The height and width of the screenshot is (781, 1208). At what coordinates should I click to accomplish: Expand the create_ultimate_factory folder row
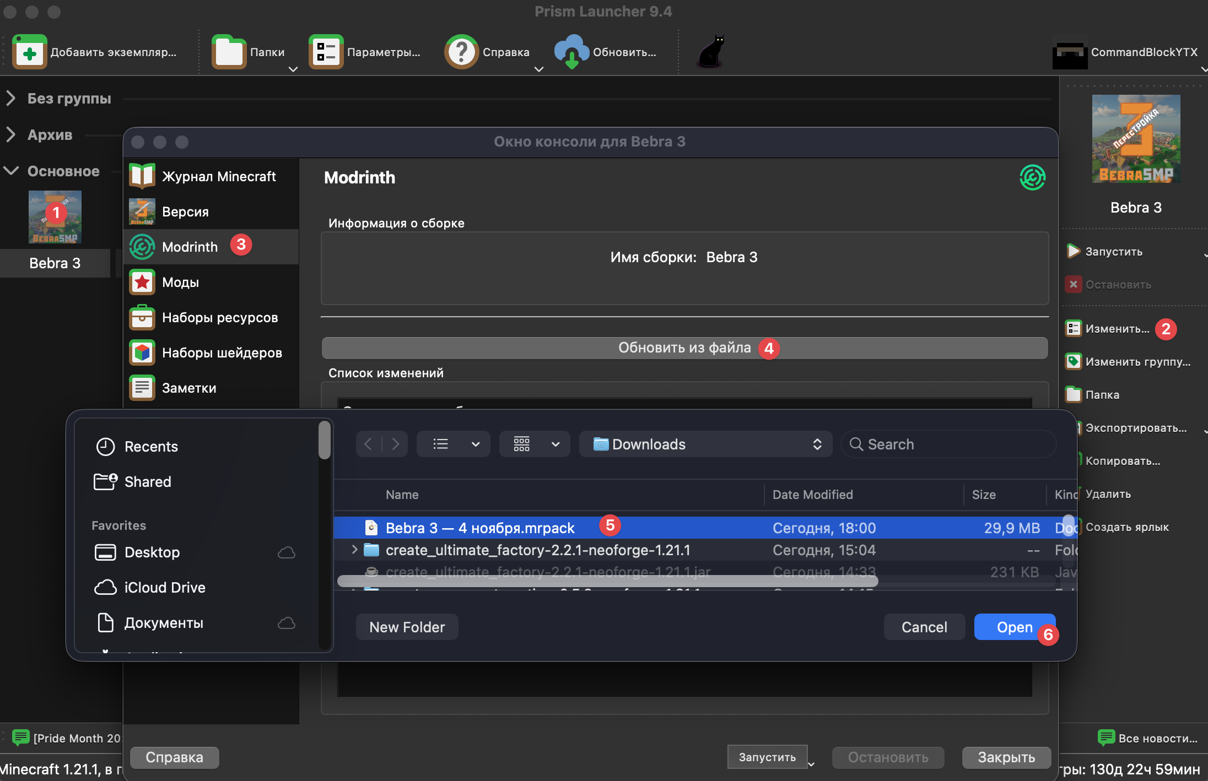click(354, 550)
